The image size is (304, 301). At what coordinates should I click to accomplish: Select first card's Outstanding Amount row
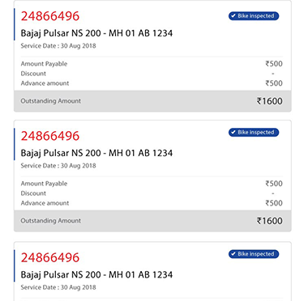[x=152, y=101]
